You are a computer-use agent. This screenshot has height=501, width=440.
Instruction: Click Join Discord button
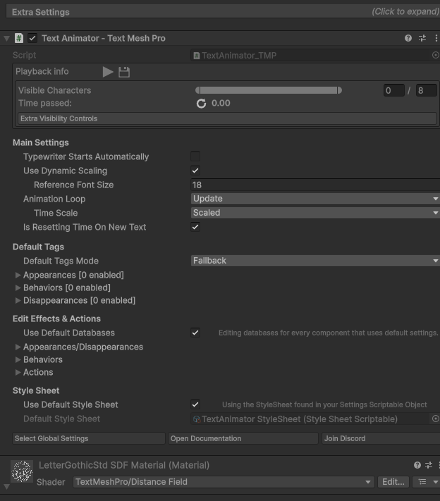pyautogui.click(x=381, y=438)
